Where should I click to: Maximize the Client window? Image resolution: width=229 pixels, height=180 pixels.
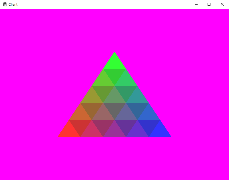(209, 4)
